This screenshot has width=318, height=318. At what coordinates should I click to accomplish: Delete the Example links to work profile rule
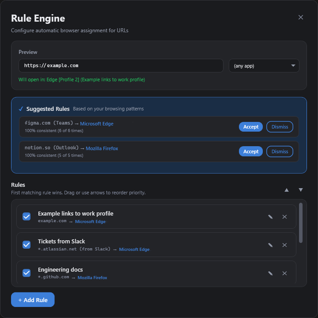tap(284, 217)
